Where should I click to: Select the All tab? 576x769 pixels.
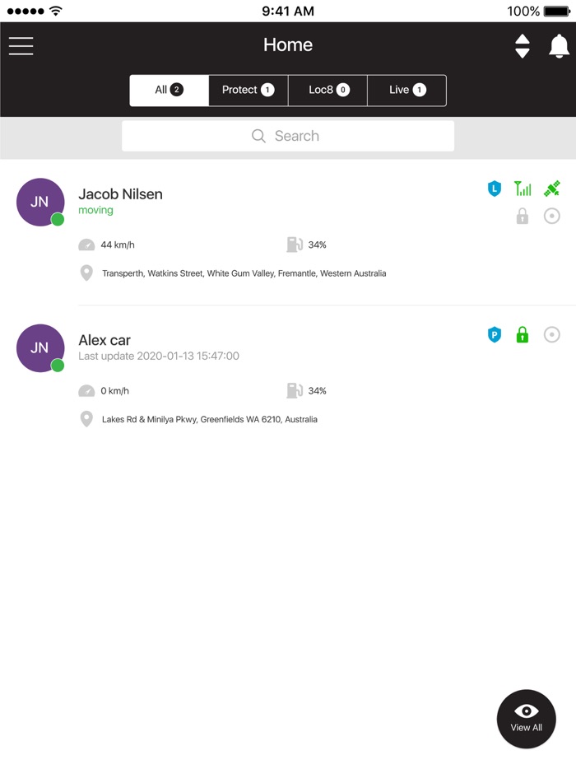click(169, 91)
